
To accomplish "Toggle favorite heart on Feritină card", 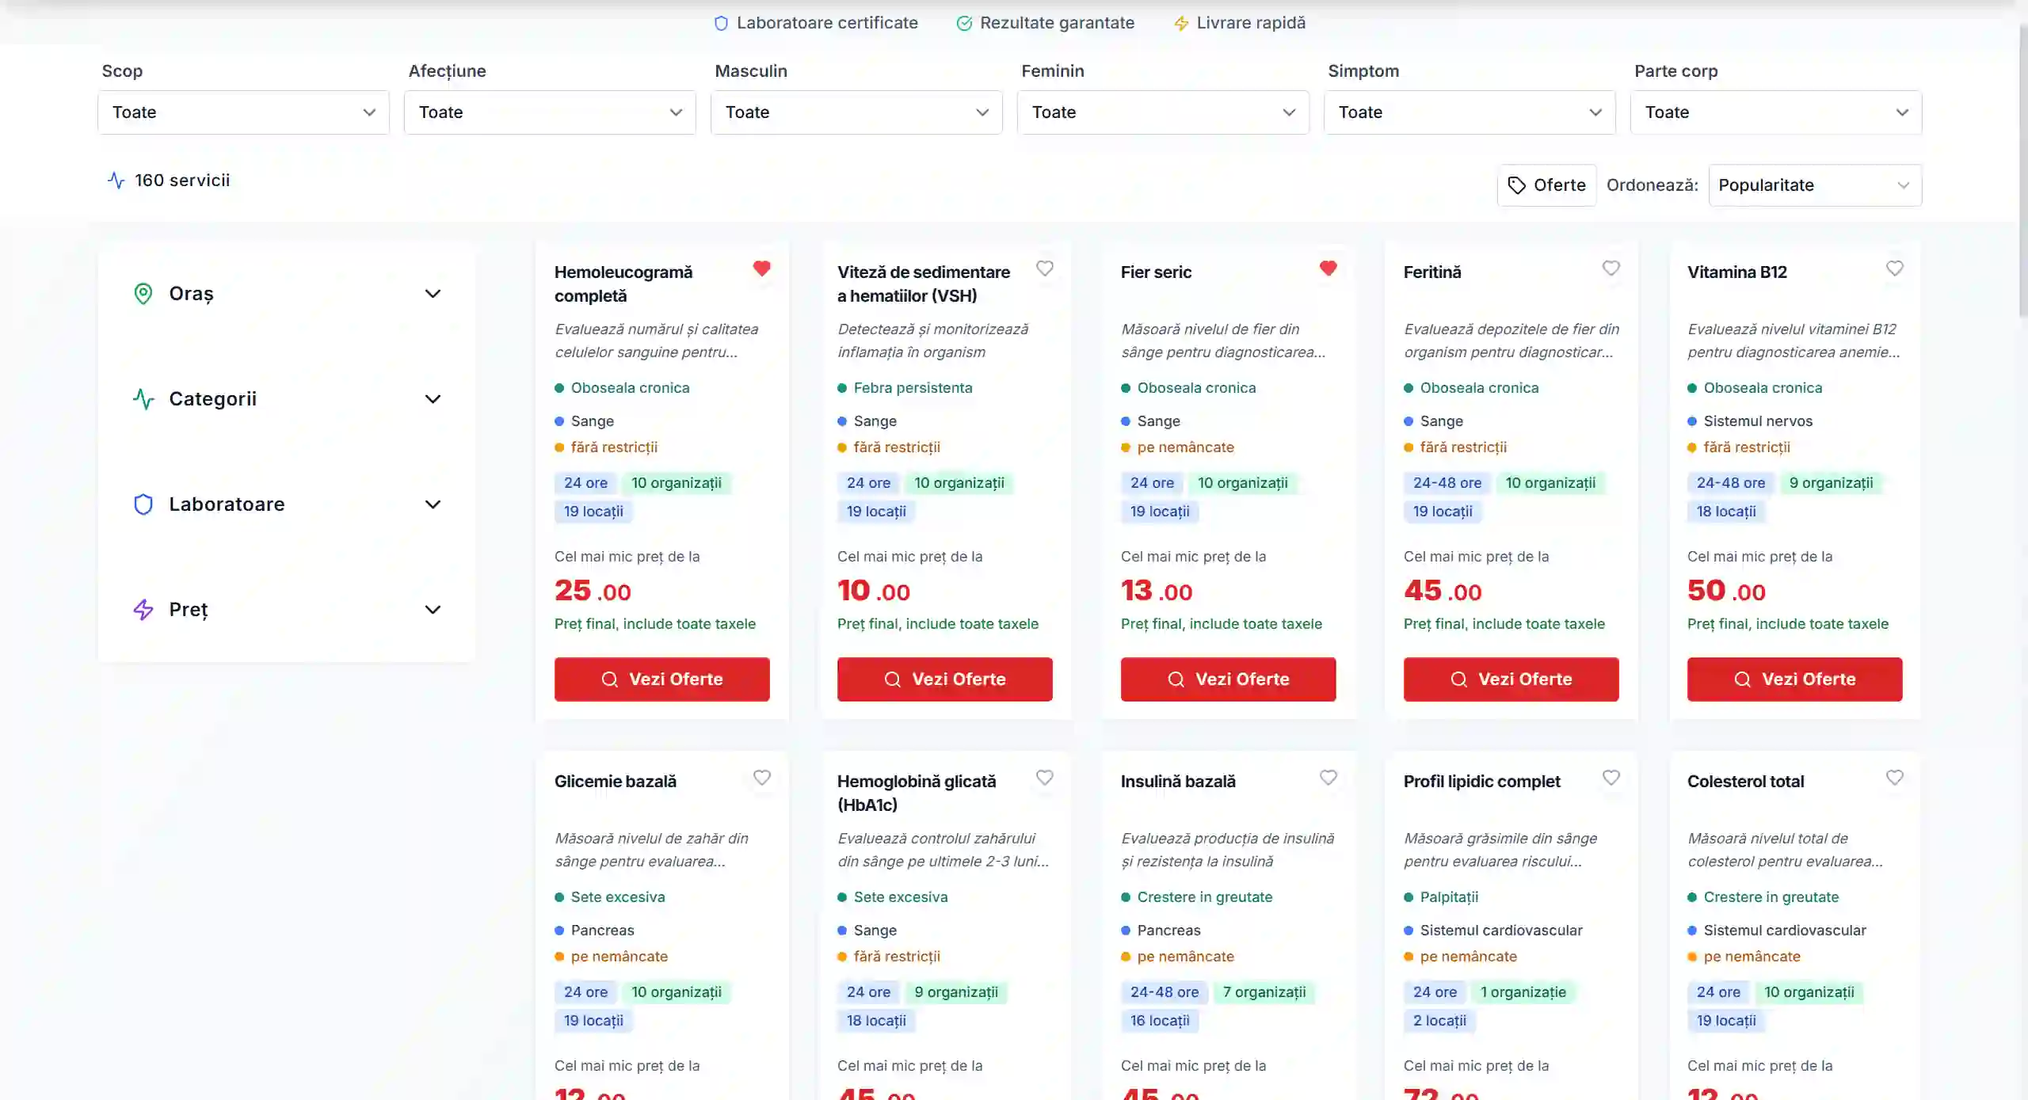I will (x=1611, y=268).
